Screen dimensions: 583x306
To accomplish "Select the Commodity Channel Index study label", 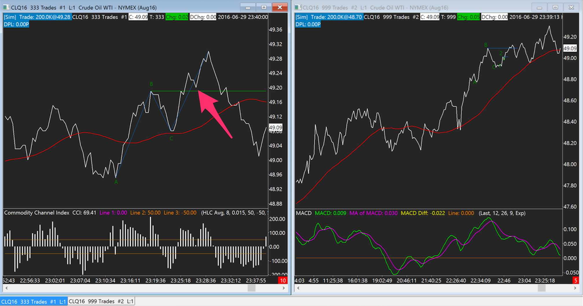I will click(x=37, y=213).
